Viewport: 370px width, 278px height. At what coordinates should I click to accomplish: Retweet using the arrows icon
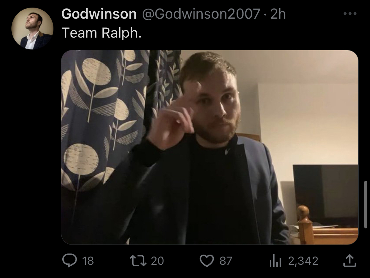coord(138,261)
